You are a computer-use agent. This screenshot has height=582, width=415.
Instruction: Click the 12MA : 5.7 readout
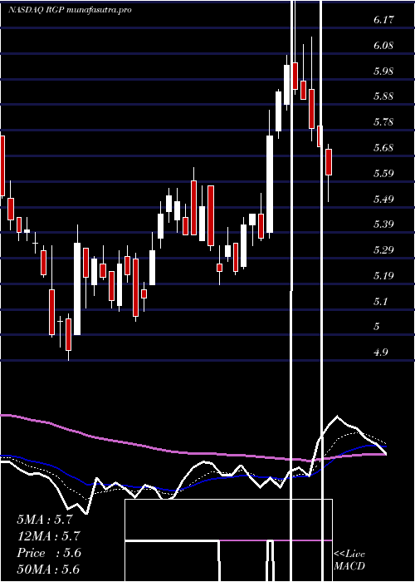49,536
